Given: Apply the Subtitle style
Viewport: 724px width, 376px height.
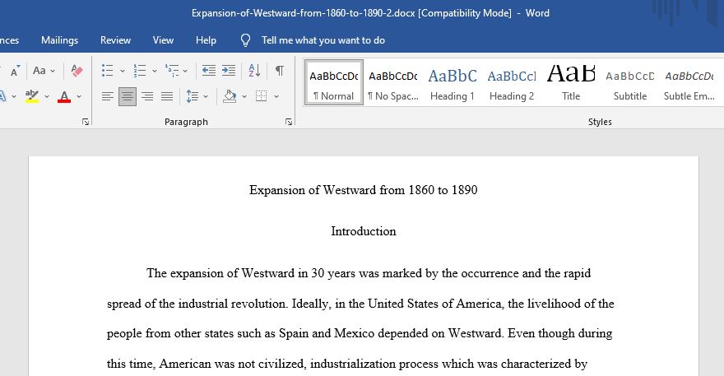Looking at the screenshot, I should [630, 82].
